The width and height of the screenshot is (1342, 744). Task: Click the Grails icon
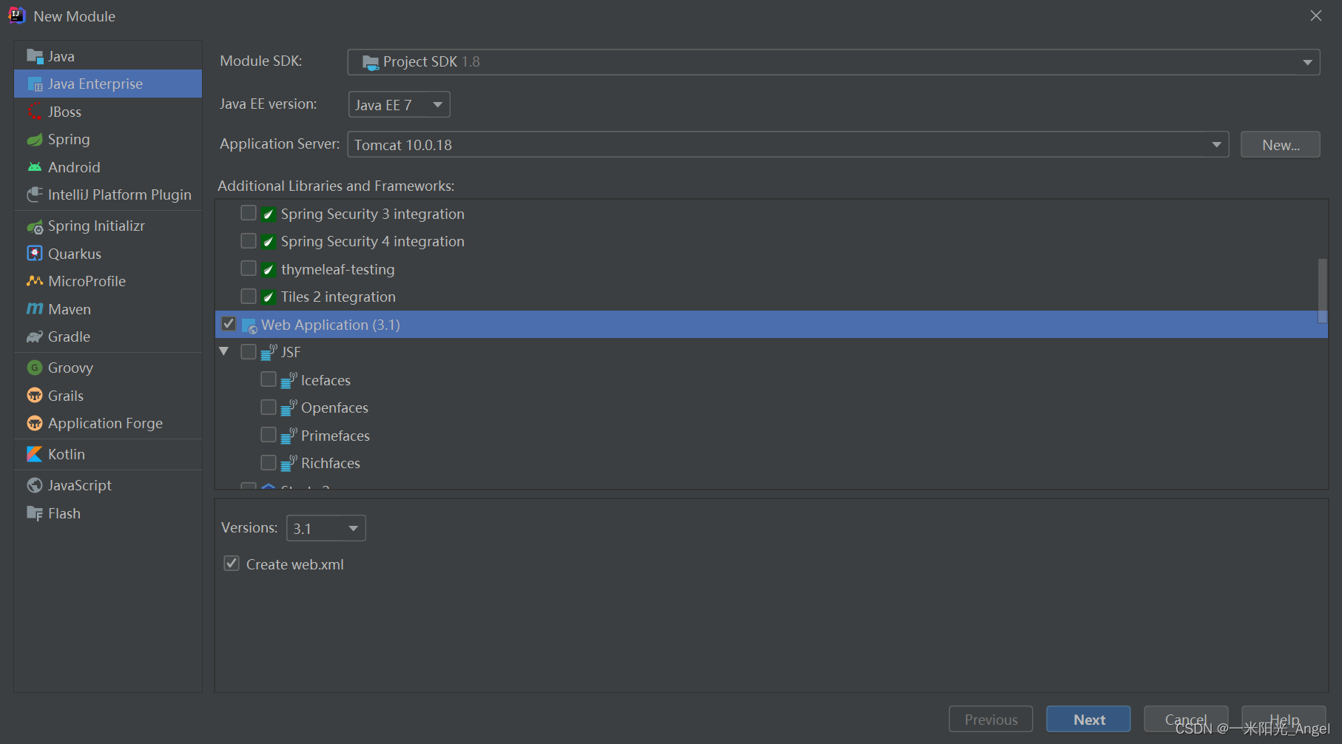tap(35, 396)
